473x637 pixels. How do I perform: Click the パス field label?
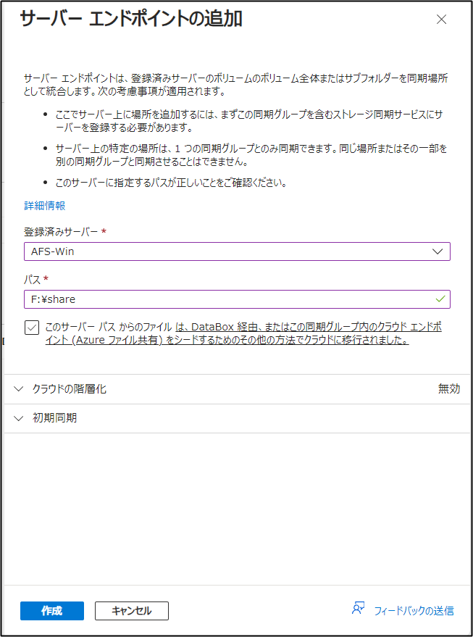click(x=32, y=280)
